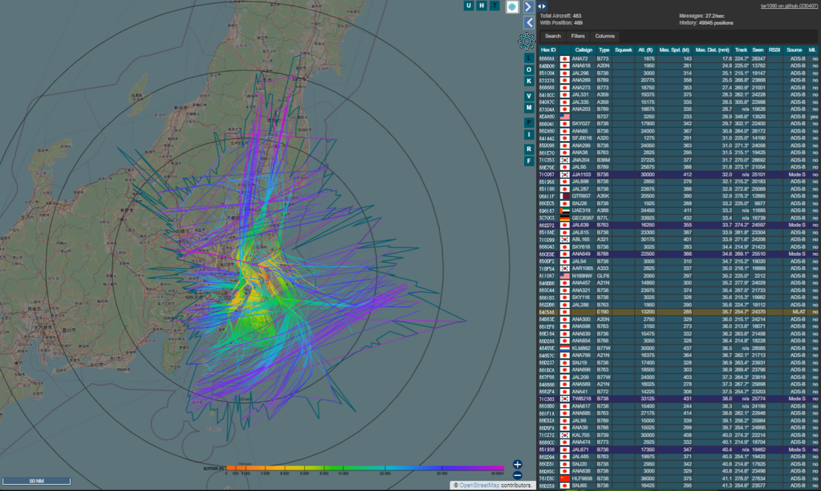Collapse the panel with the right arrow button
821x491 pixels.
[527, 7]
